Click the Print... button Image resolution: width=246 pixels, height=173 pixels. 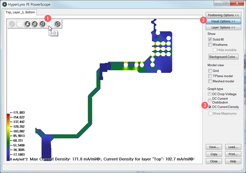pyautogui.click(x=233, y=154)
